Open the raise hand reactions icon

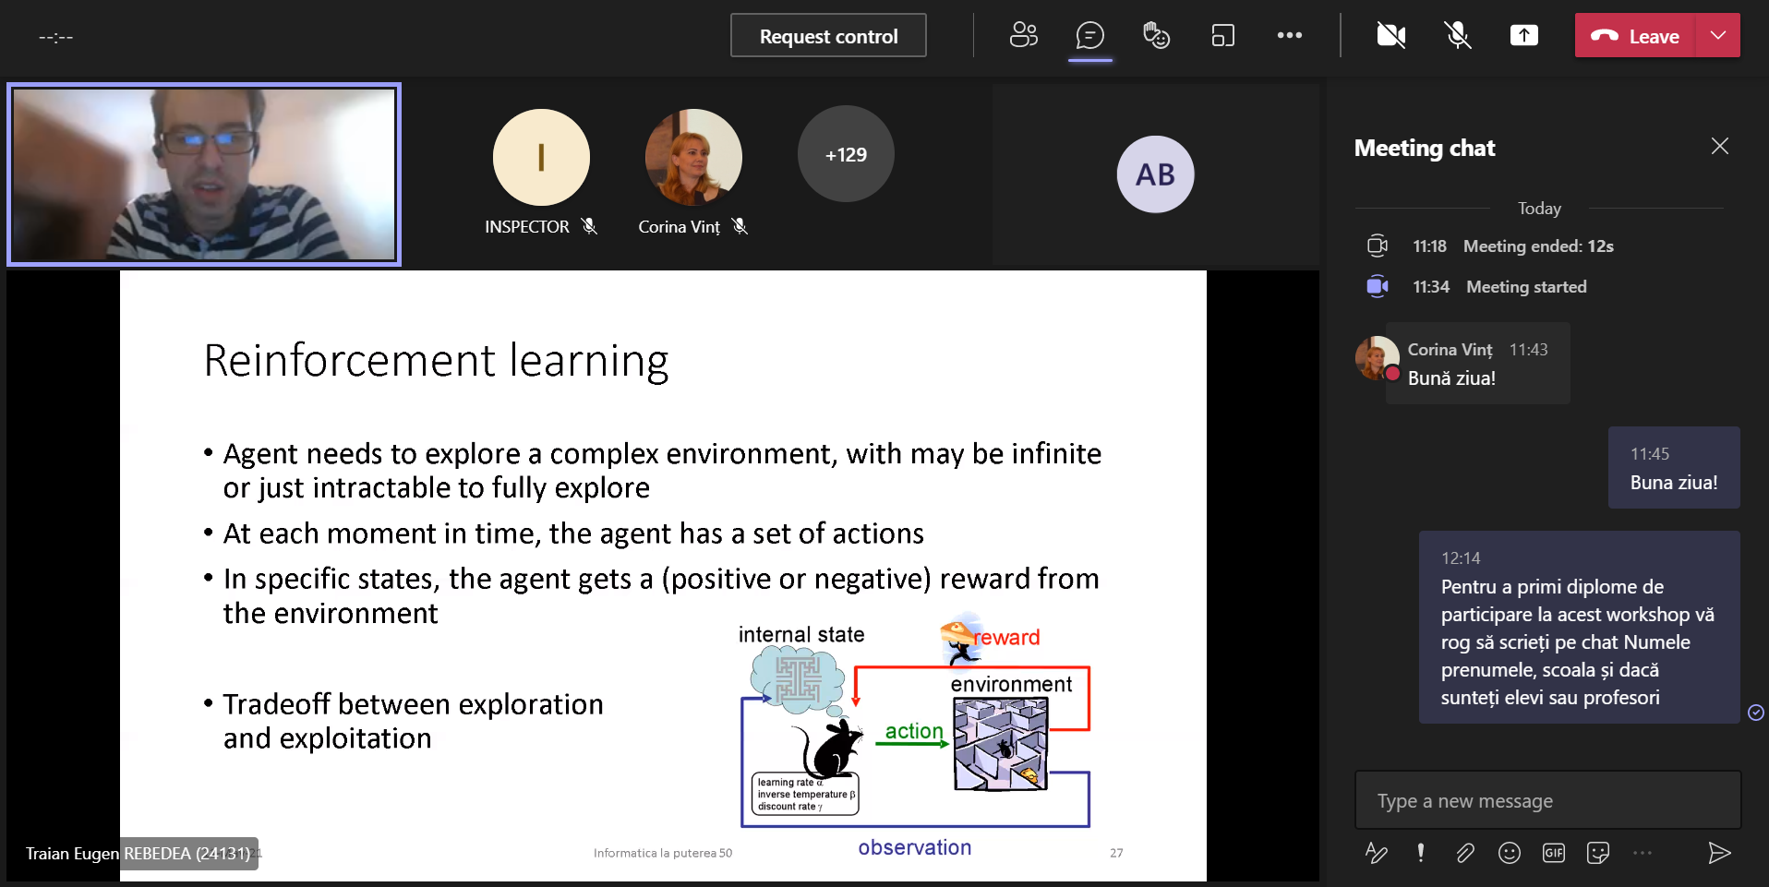(x=1156, y=36)
